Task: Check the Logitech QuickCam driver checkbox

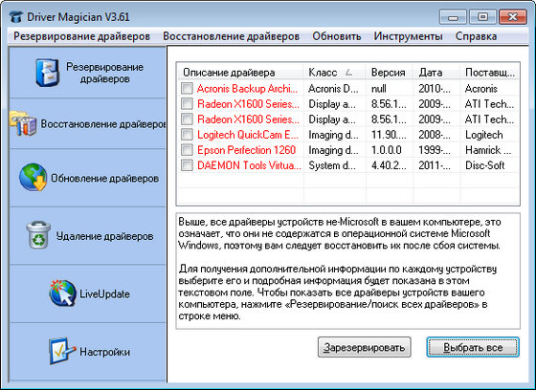Action: (x=187, y=135)
